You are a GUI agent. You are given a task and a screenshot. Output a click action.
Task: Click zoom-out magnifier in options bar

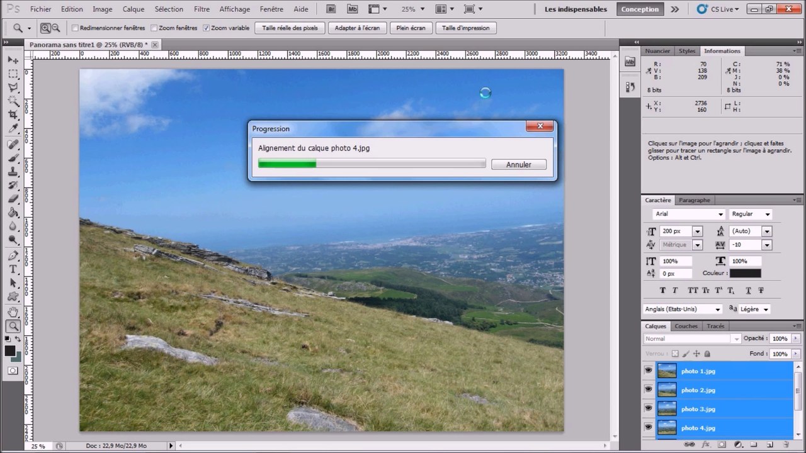(x=55, y=28)
